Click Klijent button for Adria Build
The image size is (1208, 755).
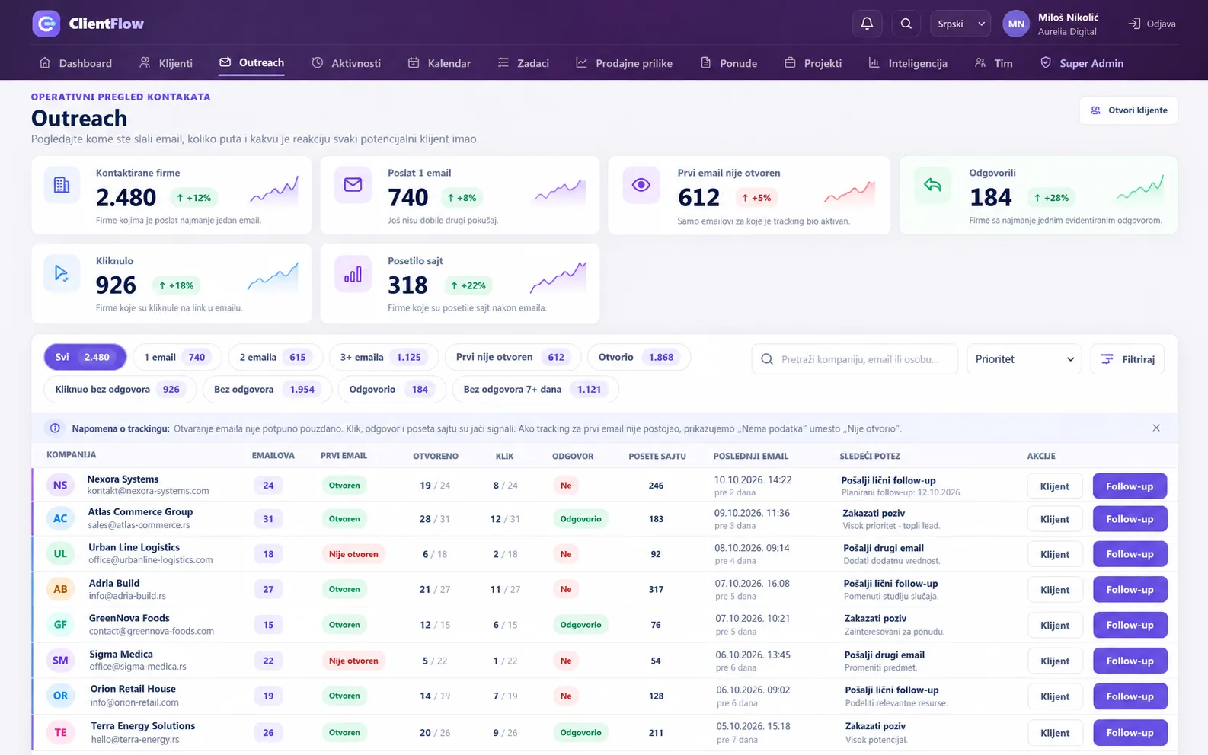(x=1055, y=590)
